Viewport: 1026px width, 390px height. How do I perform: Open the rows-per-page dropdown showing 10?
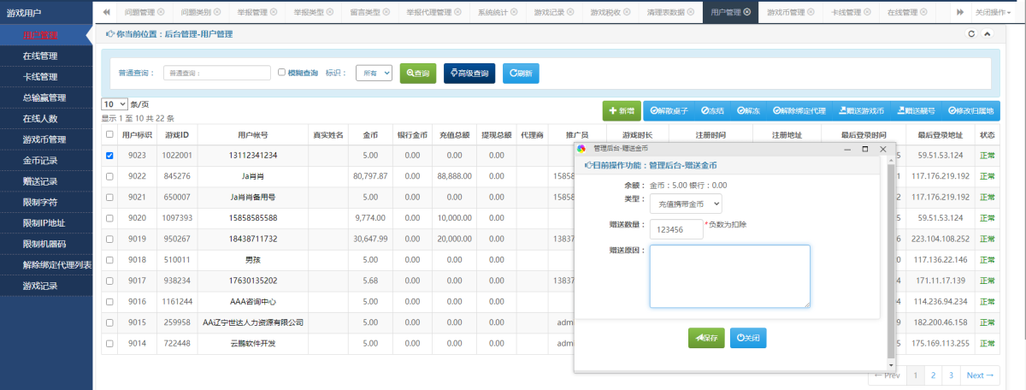coord(114,103)
